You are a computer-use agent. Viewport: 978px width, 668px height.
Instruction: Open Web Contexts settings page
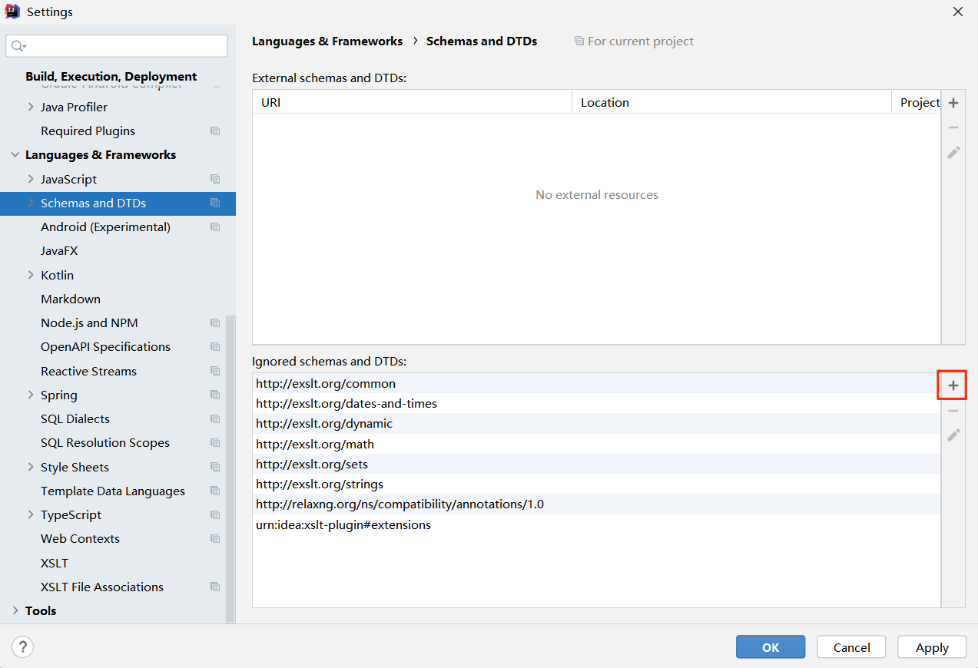click(x=80, y=539)
